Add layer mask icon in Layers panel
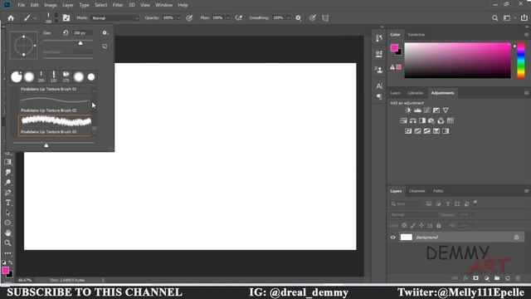The width and height of the screenshot is (531, 299). tap(475, 278)
